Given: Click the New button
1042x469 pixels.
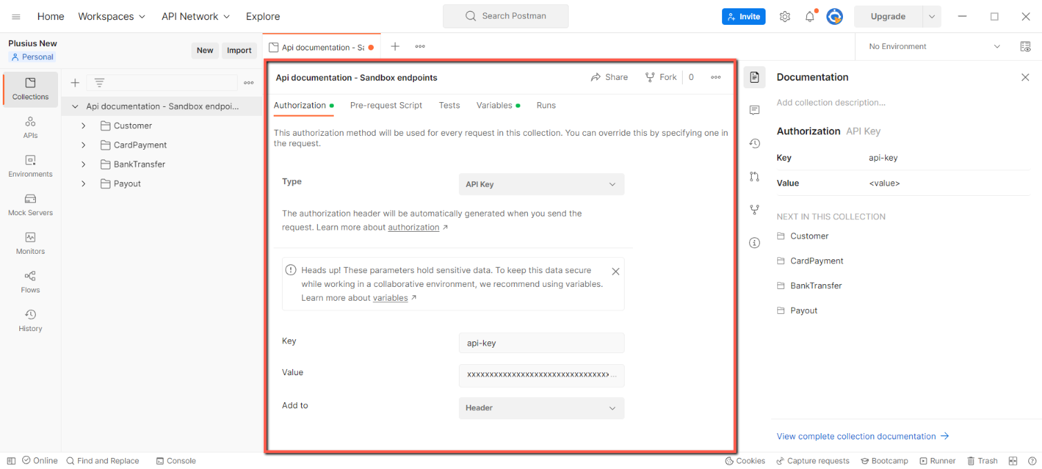Looking at the screenshot, I should point(205,50).
